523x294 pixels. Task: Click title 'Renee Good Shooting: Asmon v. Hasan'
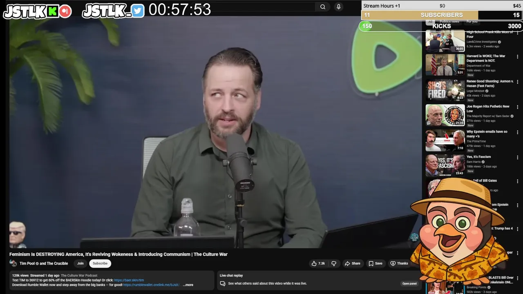490,83
